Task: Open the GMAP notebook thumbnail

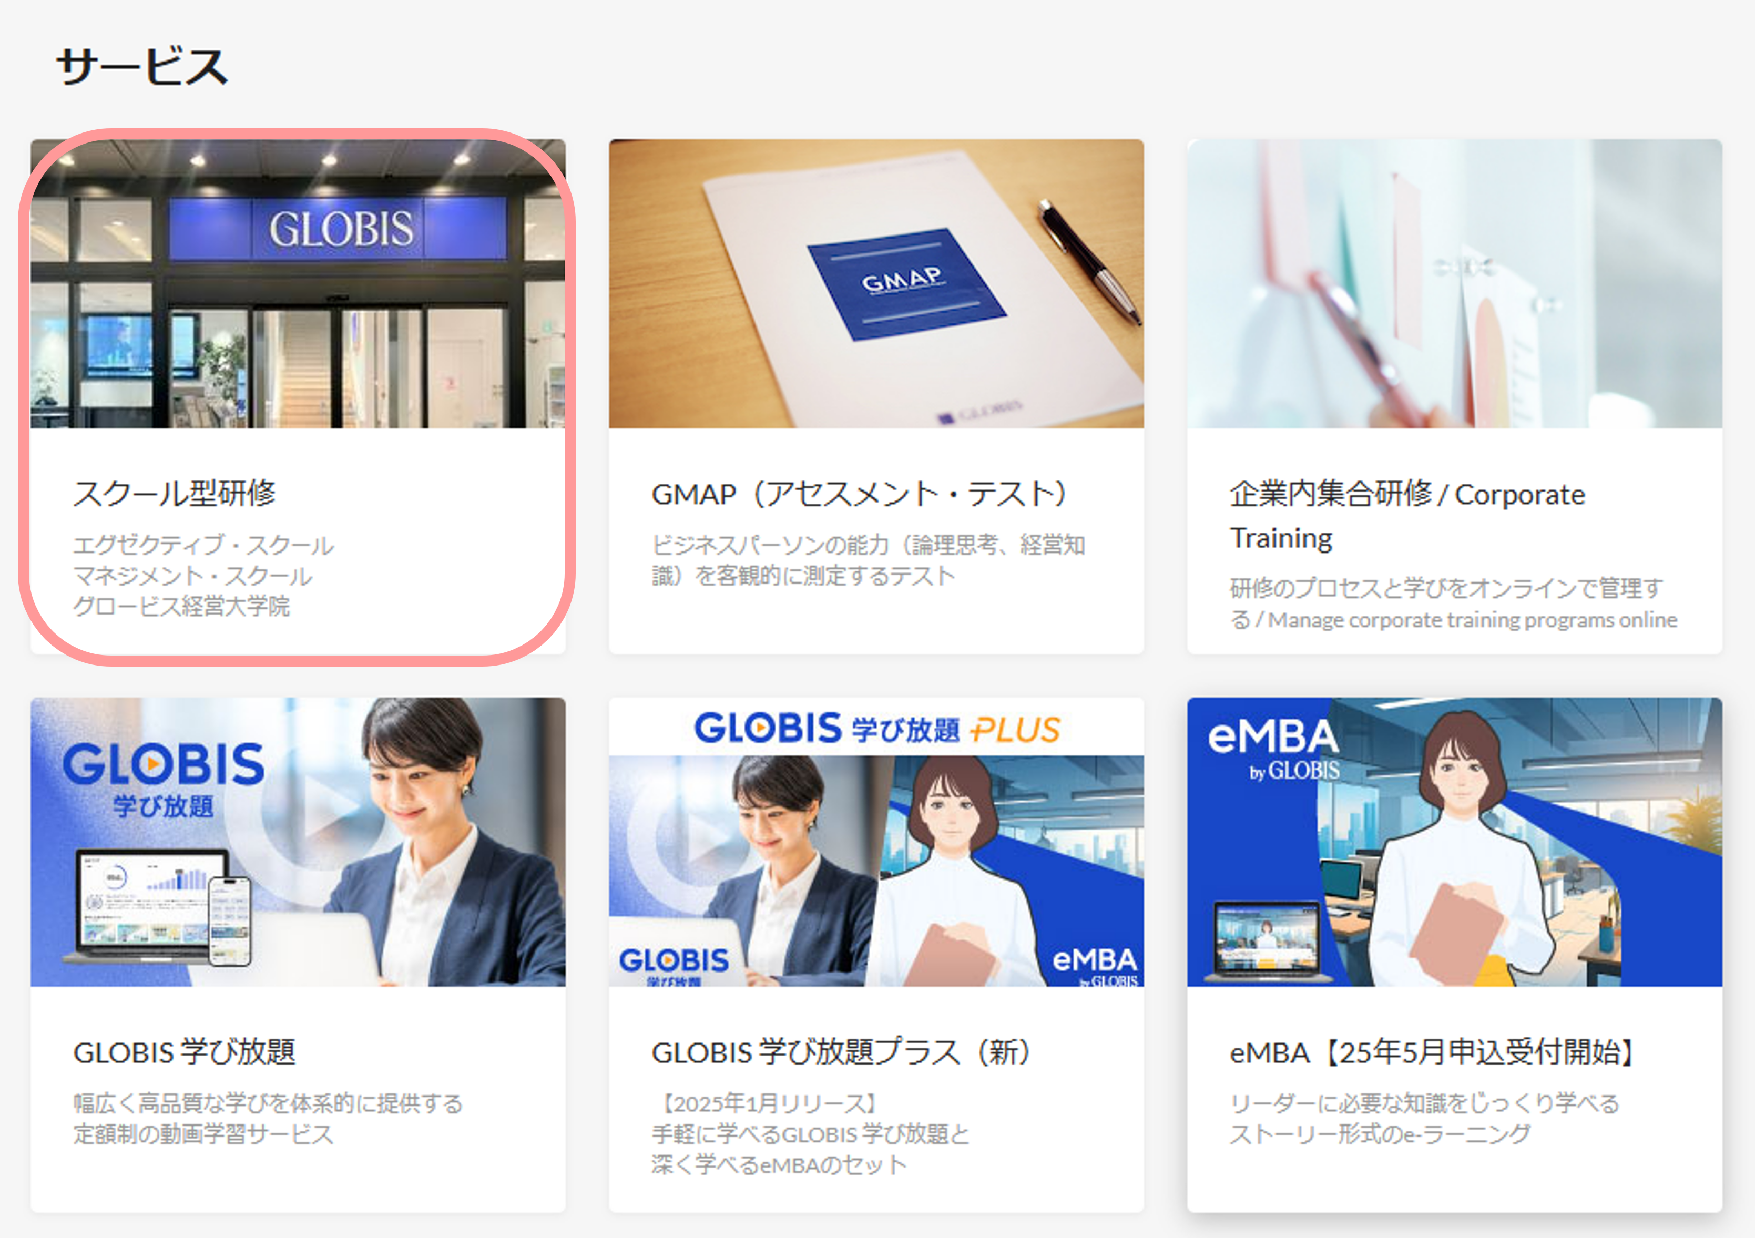Action: pyautogui.click(x=876, y=283)
